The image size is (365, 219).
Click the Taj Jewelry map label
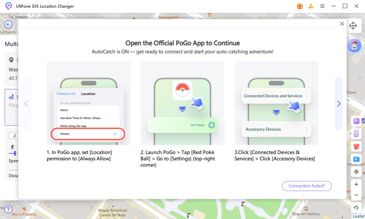coord(18,17)
